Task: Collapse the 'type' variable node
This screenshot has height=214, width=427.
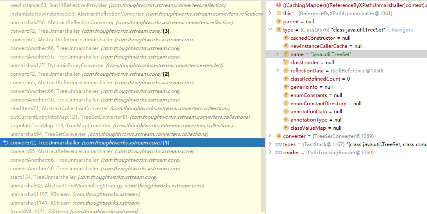Action: click(x=270, y=29)
